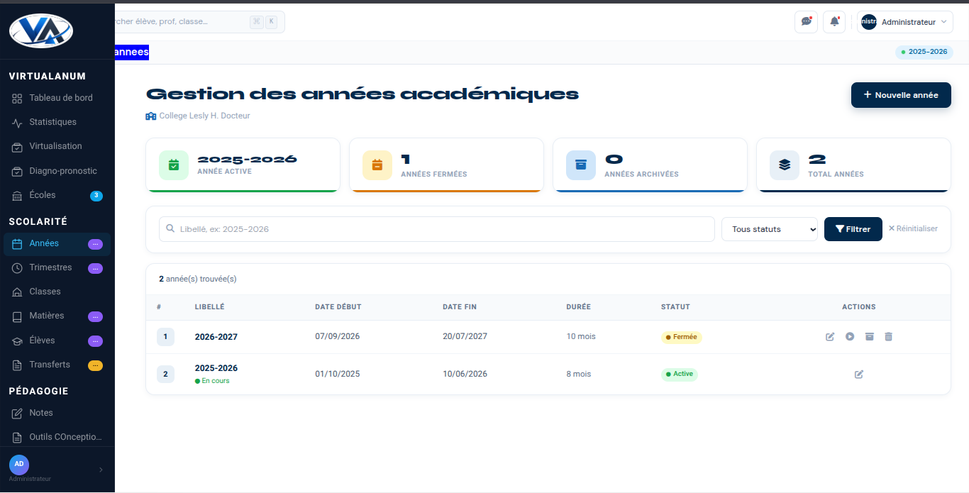969x493 pixels.
Task: Select Diagno-pronostic in sidebar
Action: pyautogui.click(x=57, y=171)
